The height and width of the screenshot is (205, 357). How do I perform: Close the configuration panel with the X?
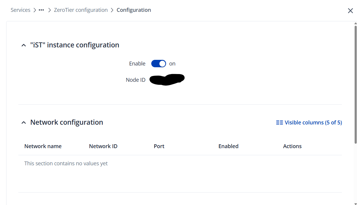click(x=350, y=11)
